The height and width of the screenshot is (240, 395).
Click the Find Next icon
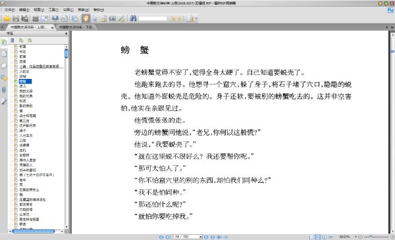[180, 18]
